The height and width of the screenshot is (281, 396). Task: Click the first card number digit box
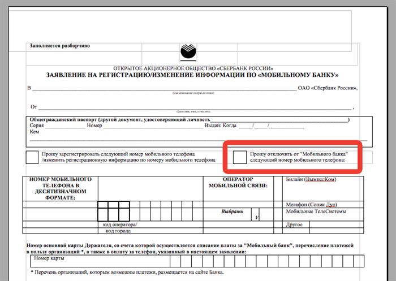tap(175, 261)
